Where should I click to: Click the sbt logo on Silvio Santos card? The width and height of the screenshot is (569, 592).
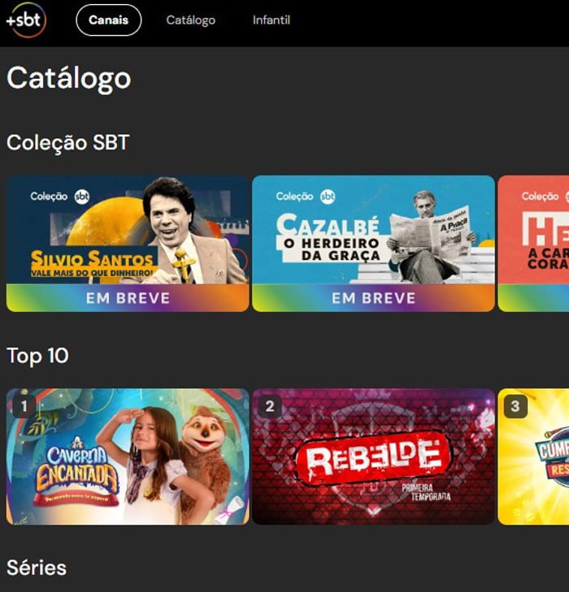click(x=82, y=197)
